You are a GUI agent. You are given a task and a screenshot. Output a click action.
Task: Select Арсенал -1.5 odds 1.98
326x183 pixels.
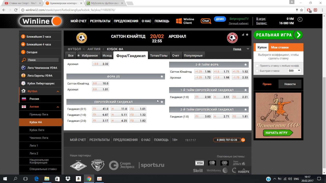click(222, 78)
